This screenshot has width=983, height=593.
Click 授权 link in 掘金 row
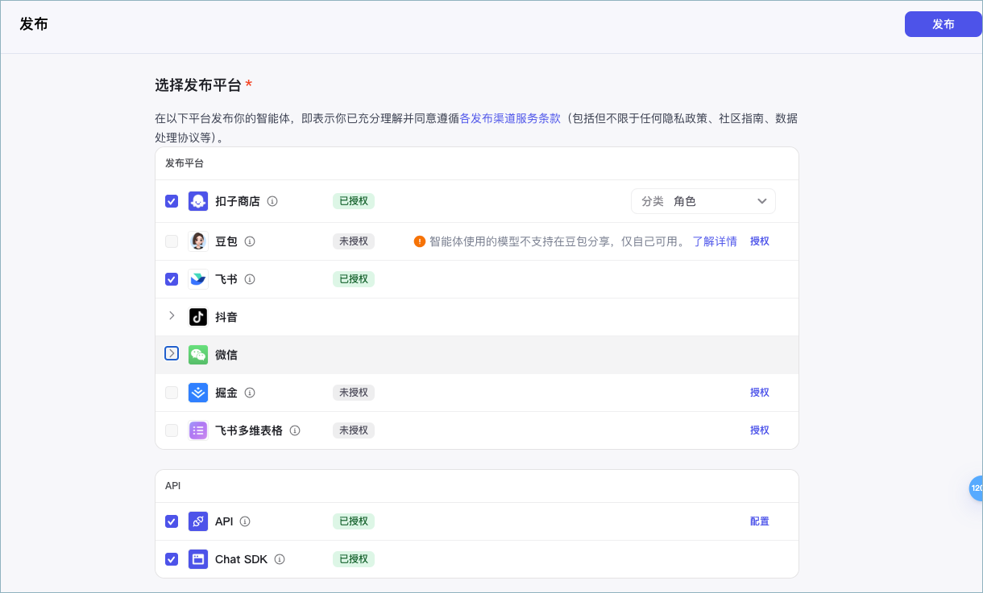click(x=760, y=393)
